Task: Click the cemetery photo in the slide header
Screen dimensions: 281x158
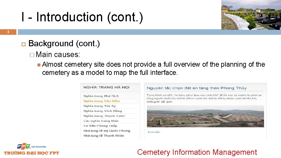Action: pos(251,15)
